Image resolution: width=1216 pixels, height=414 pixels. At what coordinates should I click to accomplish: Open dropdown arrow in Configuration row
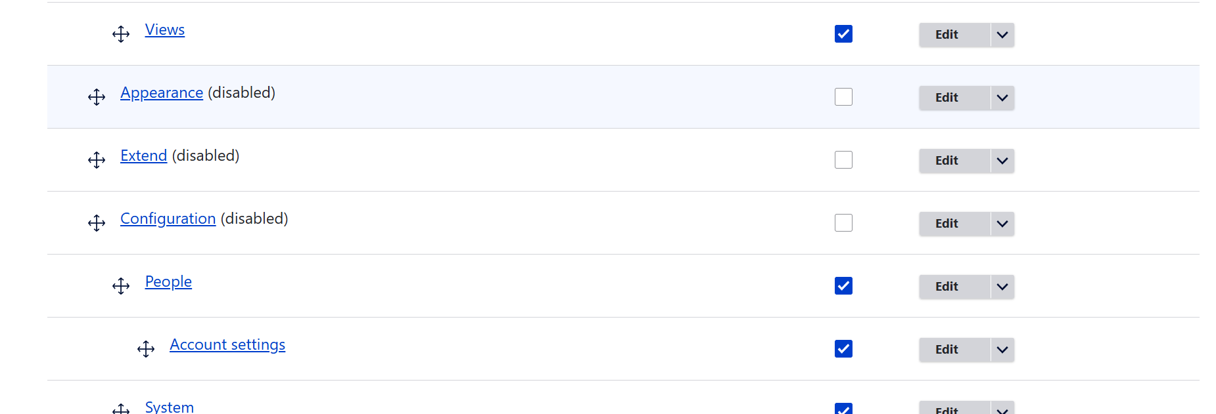1002,224
